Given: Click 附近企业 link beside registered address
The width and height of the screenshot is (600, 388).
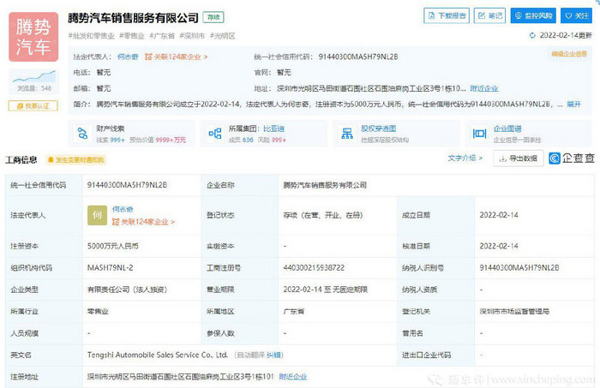Looking at the screenshot, I should pos(293,377).
